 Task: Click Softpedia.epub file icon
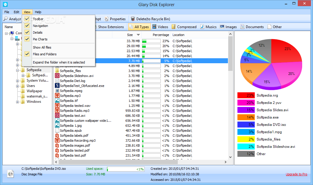coord(57,131)
